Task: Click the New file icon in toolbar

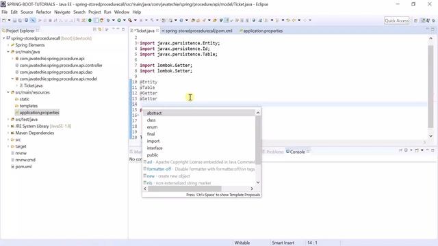Action: pos(4,20)
